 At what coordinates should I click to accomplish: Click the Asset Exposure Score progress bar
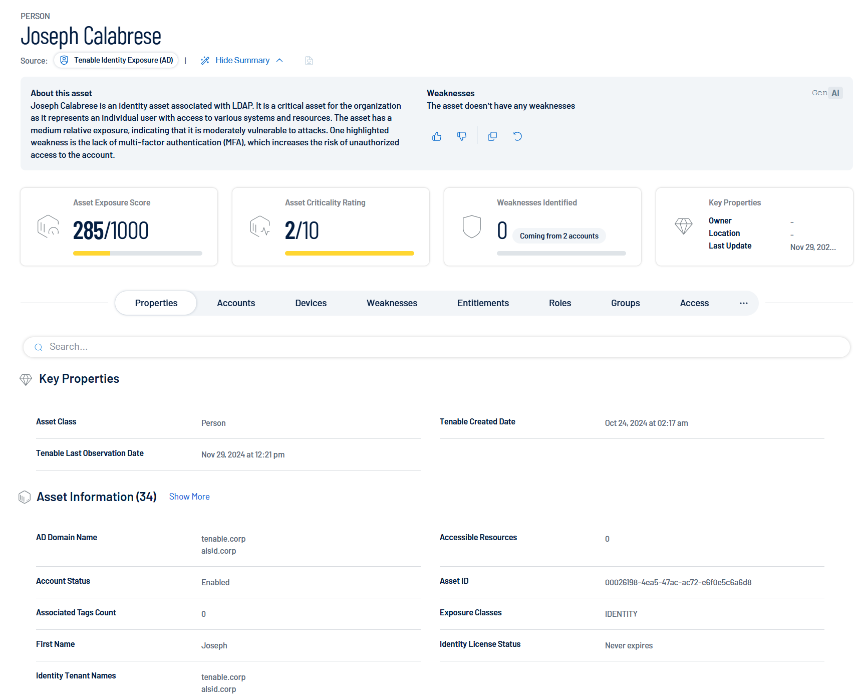[138, 254]
